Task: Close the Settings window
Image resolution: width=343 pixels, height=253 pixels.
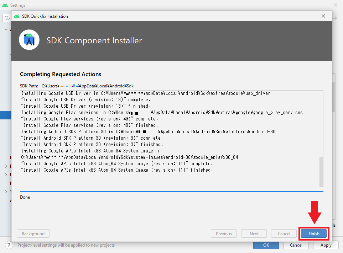Action: coord(336,5)
